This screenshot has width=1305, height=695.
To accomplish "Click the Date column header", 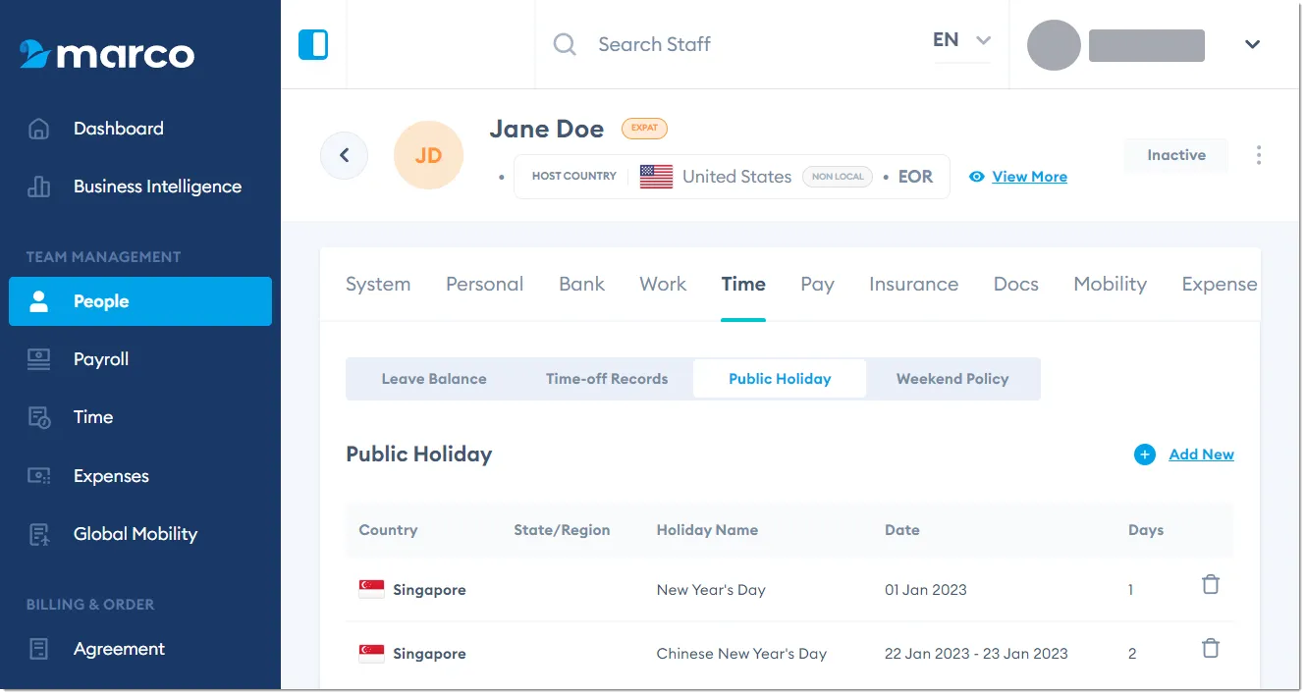I will [901, 530].
